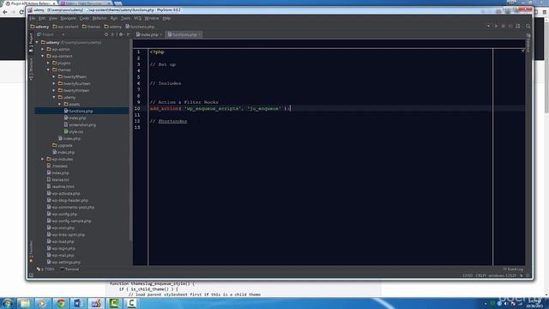The image size is (549, 309).
Task: Select functions.php in the project tree
Action: coord(81,111)
